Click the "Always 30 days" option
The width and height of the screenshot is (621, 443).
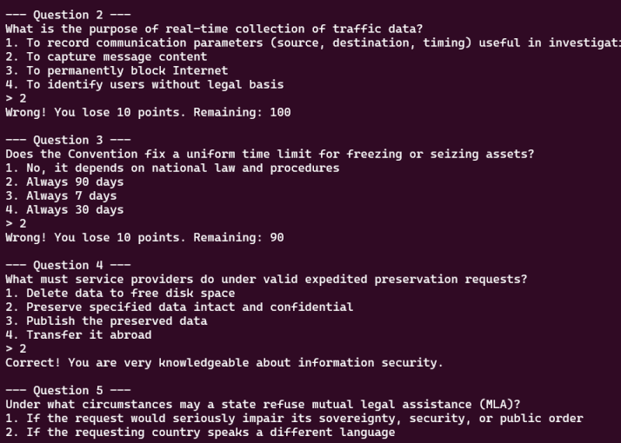(x=64, y=209)
